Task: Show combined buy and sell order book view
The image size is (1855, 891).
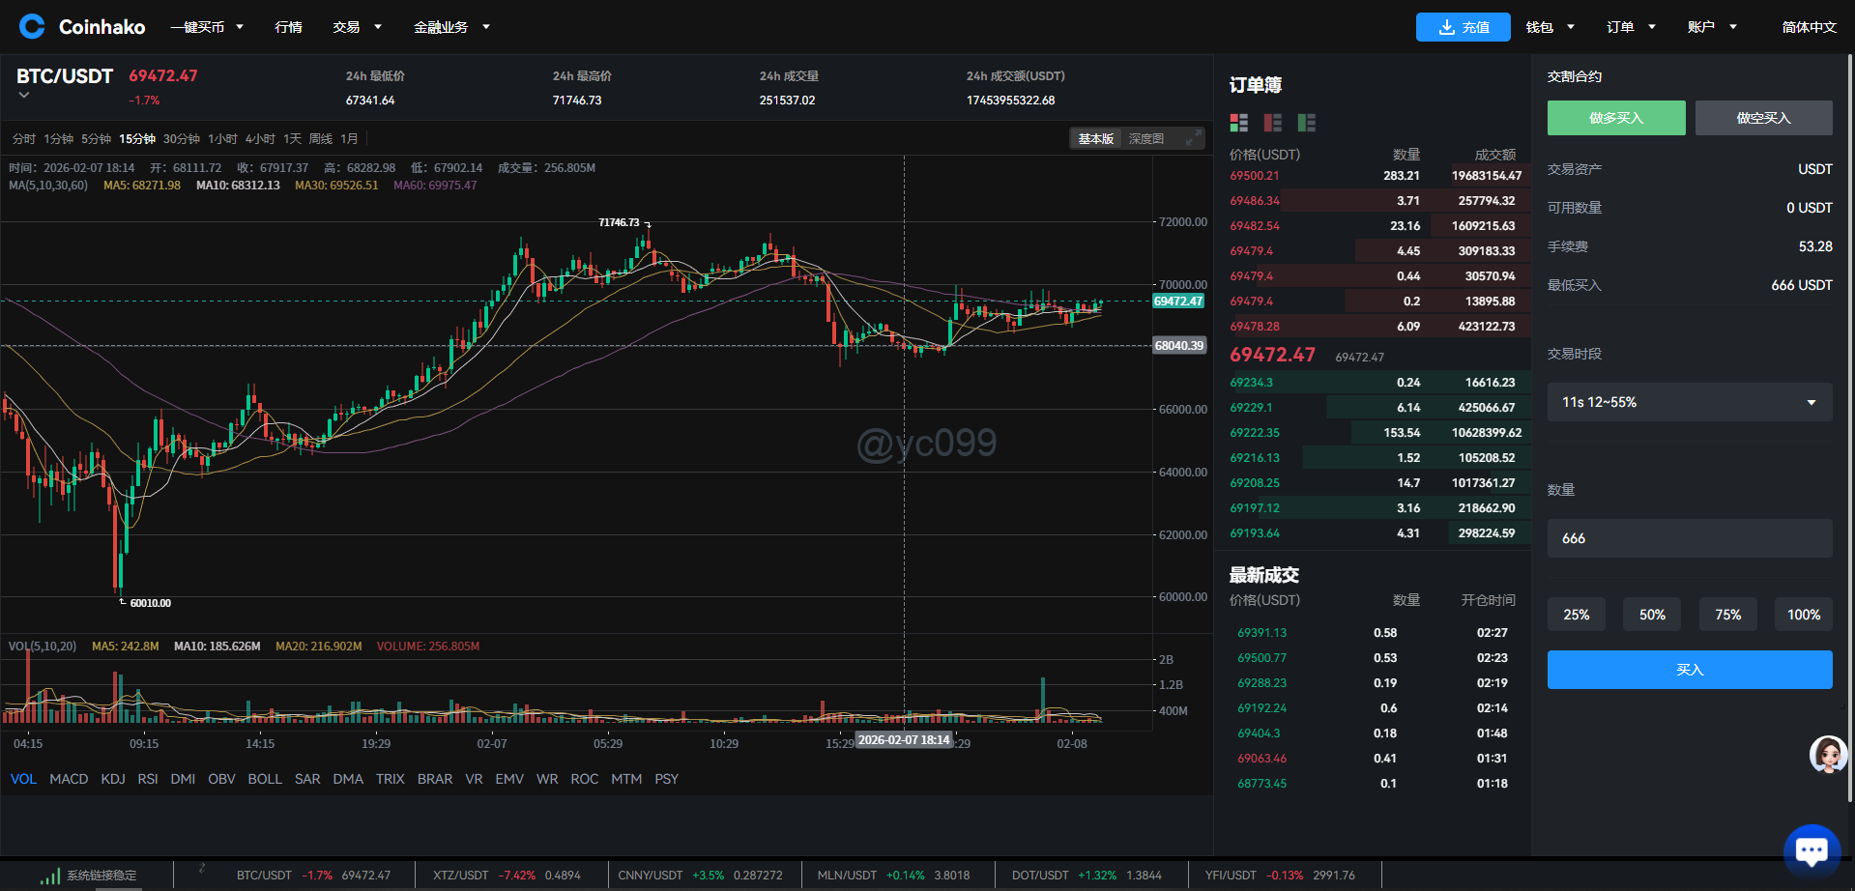Action: pos(1238,123)
